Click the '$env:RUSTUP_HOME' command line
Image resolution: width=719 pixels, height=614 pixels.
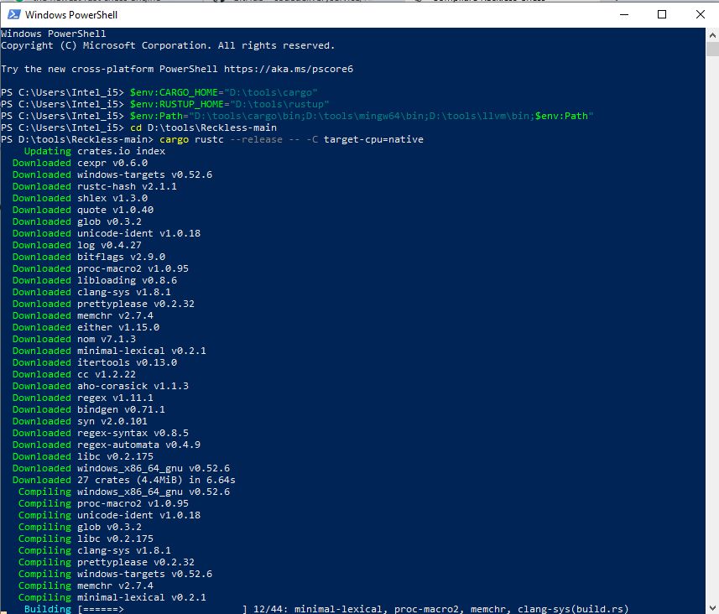click(x=165, y=105)
